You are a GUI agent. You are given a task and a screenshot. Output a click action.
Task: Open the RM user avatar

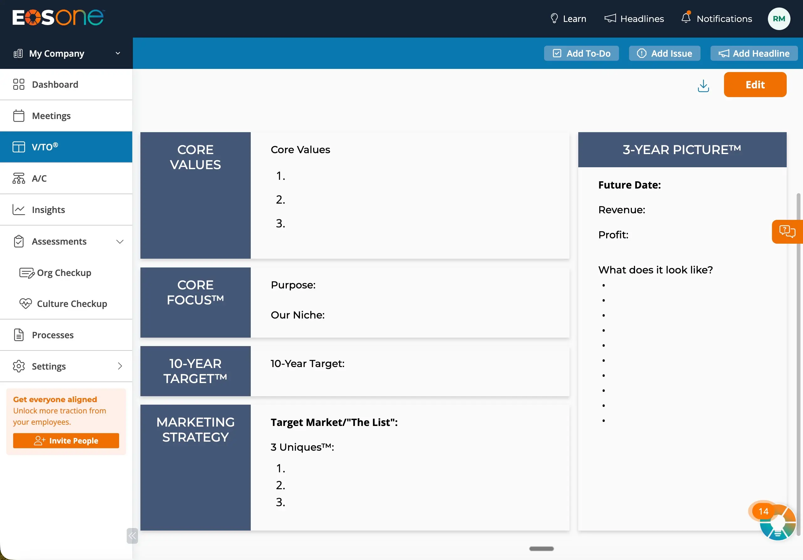coord(779,18)
